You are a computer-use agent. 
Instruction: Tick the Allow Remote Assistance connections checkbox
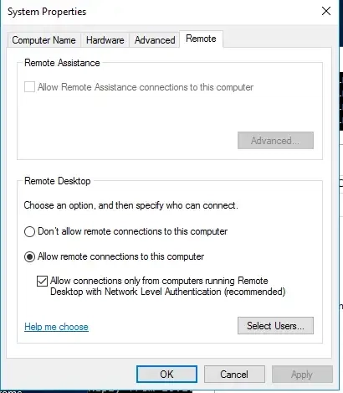click(29, 87)
